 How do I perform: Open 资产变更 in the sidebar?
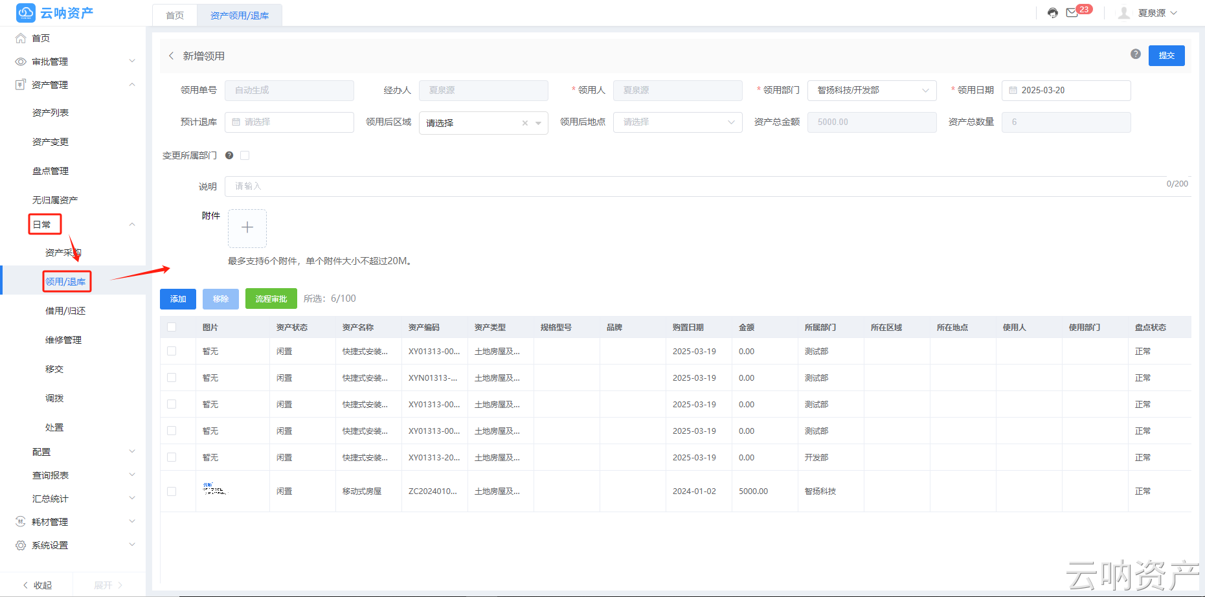tap(51, 142)
